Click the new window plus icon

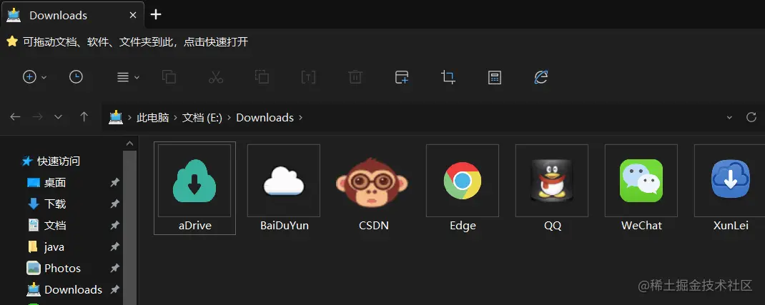click(x=402, y=77)
